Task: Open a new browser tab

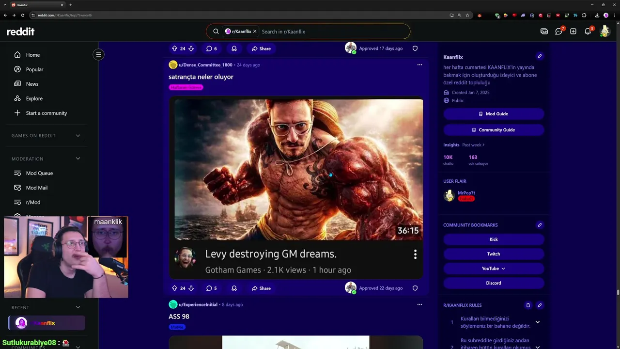Action: [71, 5]
